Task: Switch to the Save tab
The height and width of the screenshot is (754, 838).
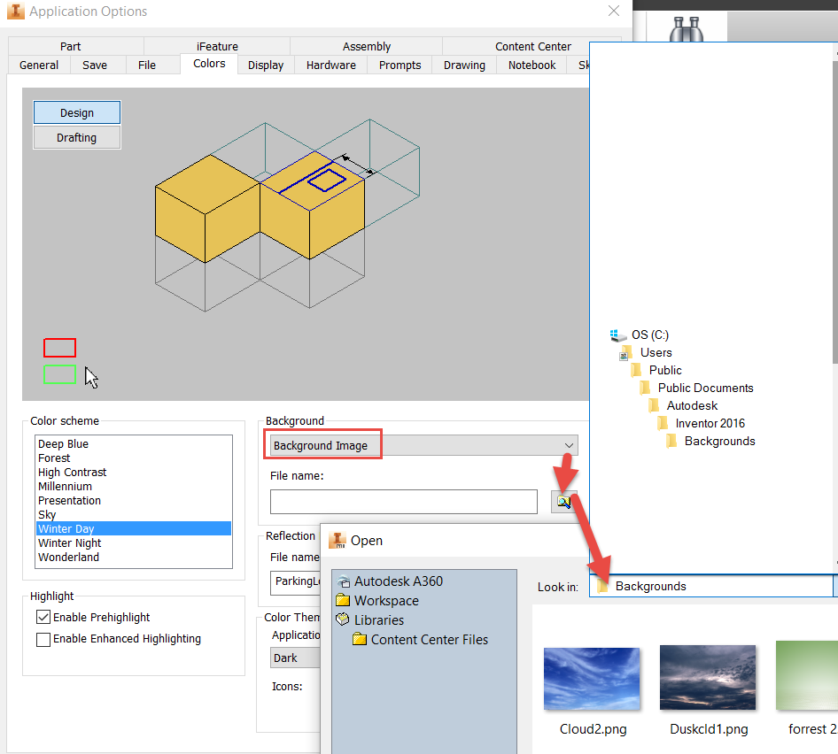Action: [x=95, y=65]
